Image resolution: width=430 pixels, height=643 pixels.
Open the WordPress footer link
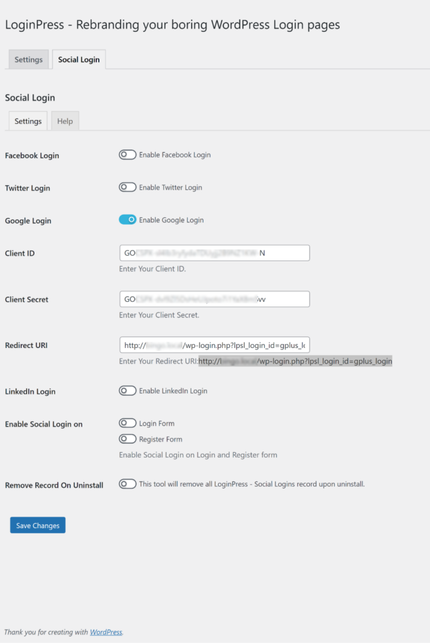105,632
